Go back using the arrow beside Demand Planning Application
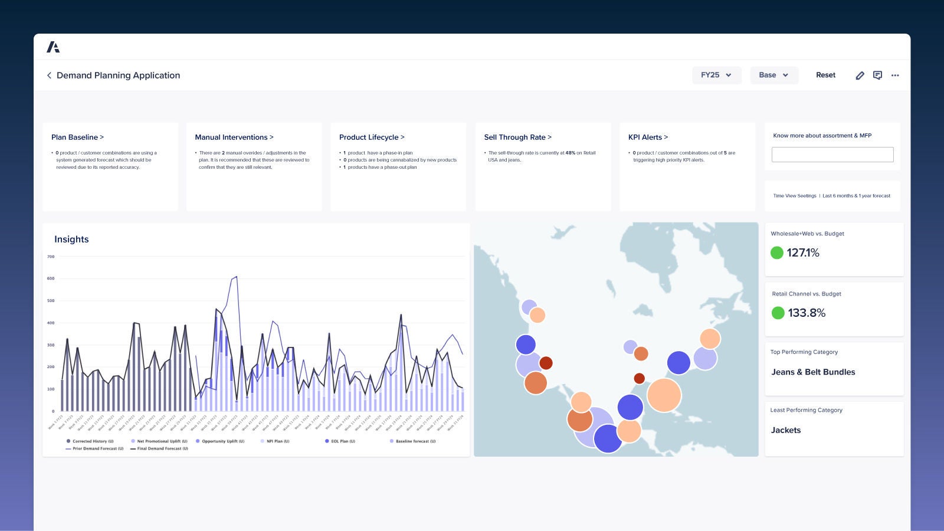The width and height of the screenshot is (944, 531). [x=49, y=76]
